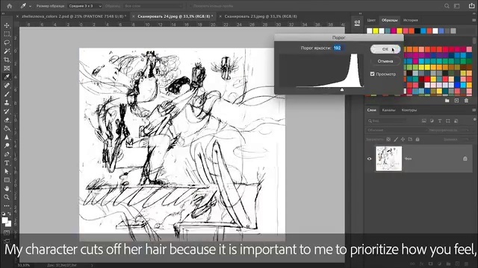Pick the yellow swatch in recent row
Screen dimensions: 478x268
[376, 31]
